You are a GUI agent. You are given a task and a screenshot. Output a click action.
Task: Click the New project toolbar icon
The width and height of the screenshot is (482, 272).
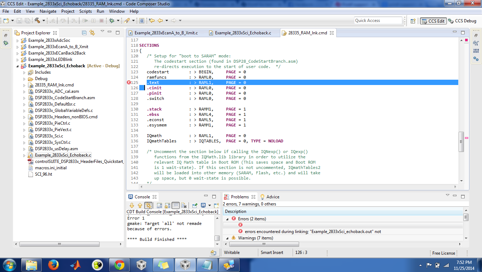[6, 21]
